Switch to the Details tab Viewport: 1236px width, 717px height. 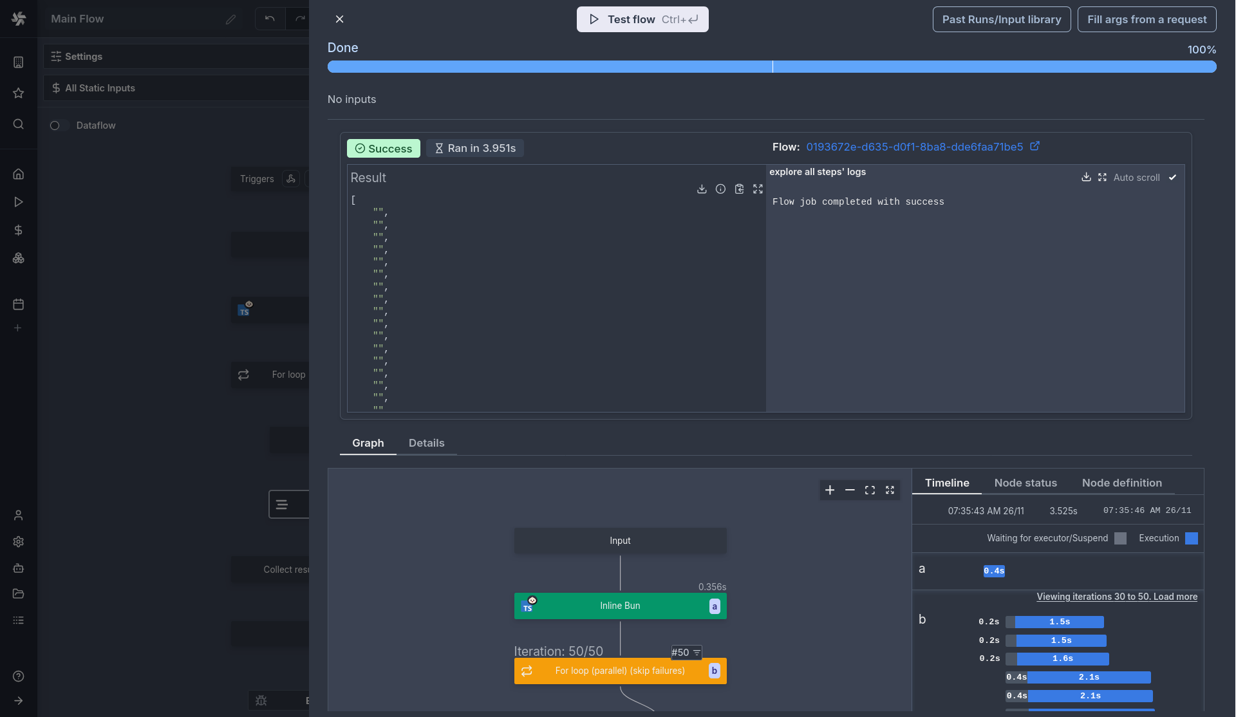coord(426,443)
